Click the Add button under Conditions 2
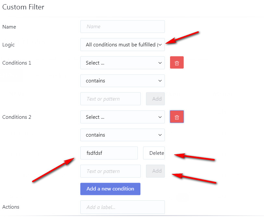 pyautogui.click(x=155, y=171)
